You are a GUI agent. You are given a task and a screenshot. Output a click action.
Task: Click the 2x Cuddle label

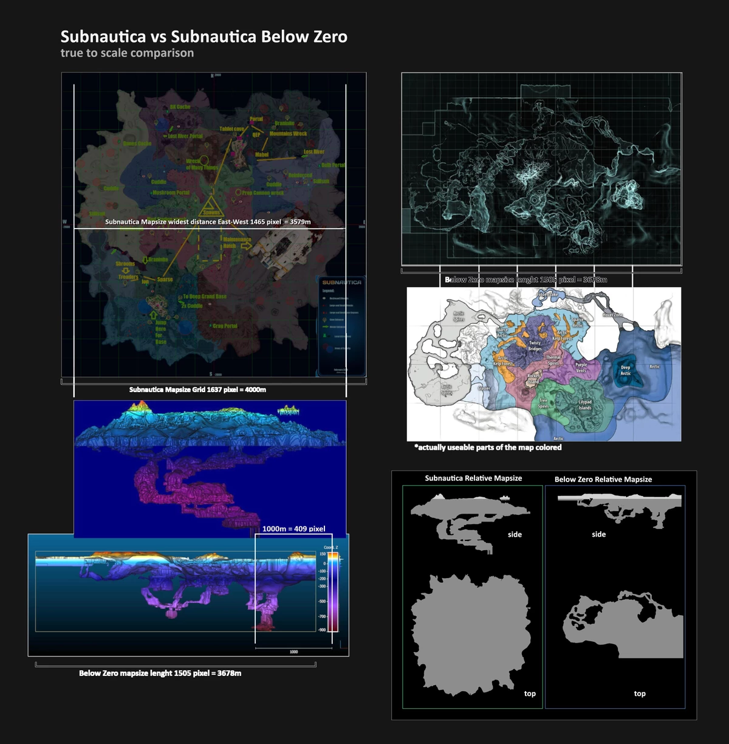click(x=192, y=306)
